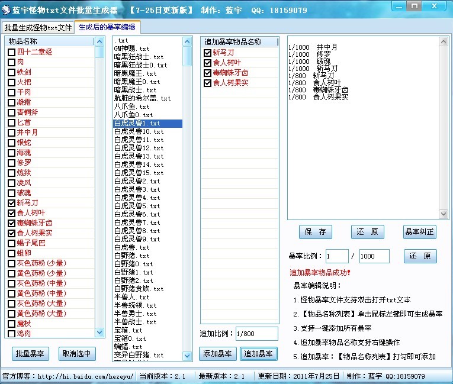
Task: Click the 暴率纠正 button
Action: pyautogui.click(x=420, y=232)
